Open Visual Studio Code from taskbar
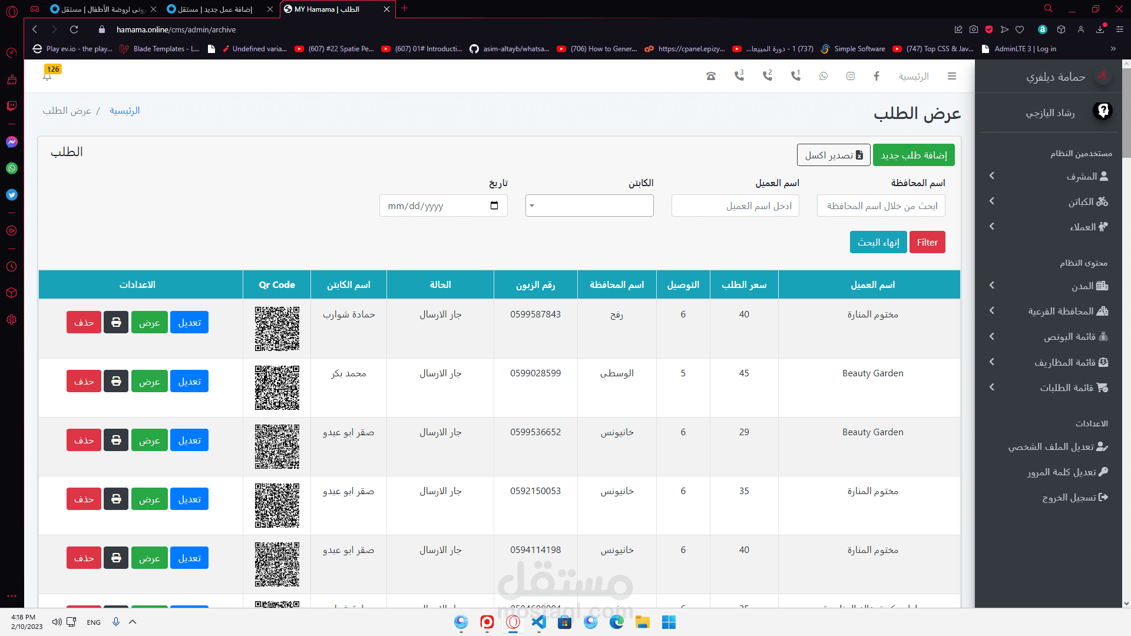Screen dimensions: 1131x636 pyautogui.click(x=538, y=622)
